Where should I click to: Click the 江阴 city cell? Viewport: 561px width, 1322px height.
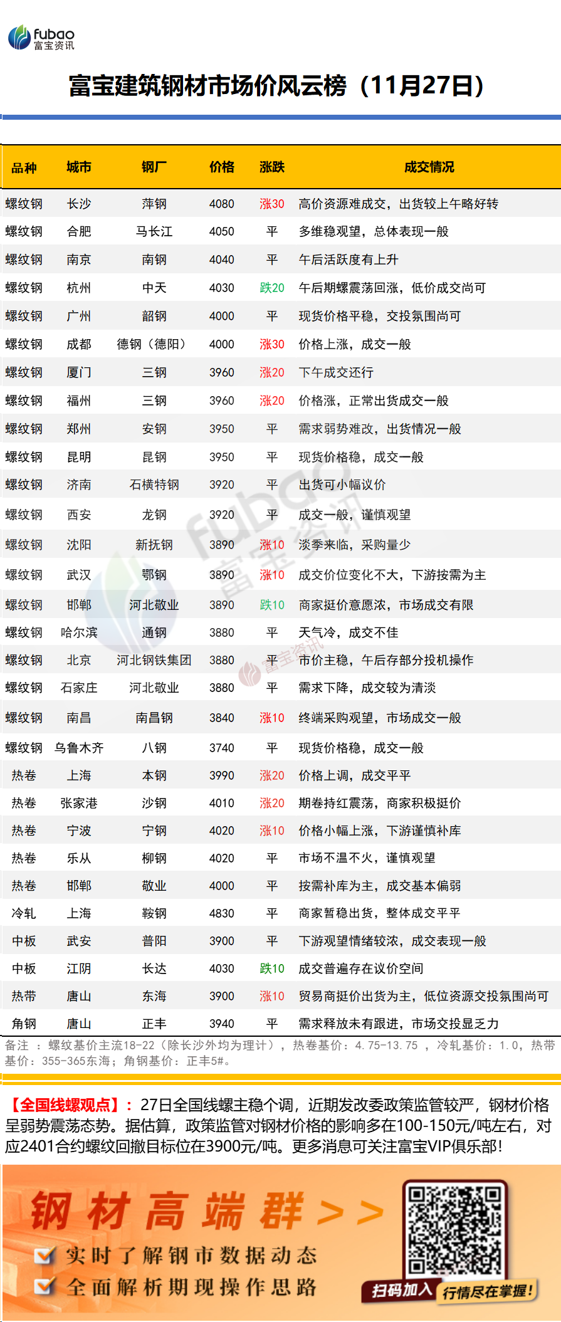point(79,968)
